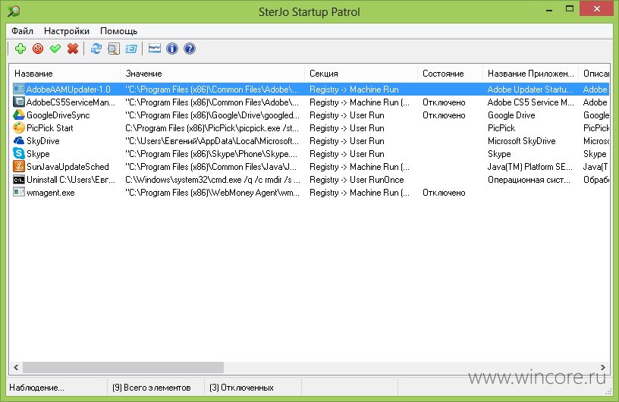The height and width of the screenshot is (402, 619).
Task: Click the Наблюдение... status bar text
Action: [36, 388]
